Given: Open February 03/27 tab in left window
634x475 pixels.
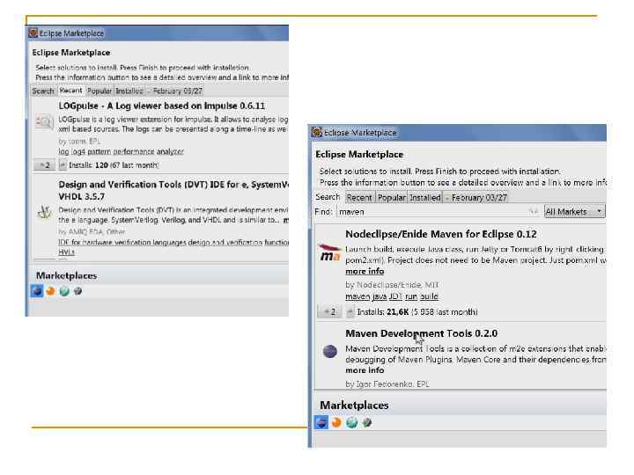Looking at the screenshot, I should 175,91.
